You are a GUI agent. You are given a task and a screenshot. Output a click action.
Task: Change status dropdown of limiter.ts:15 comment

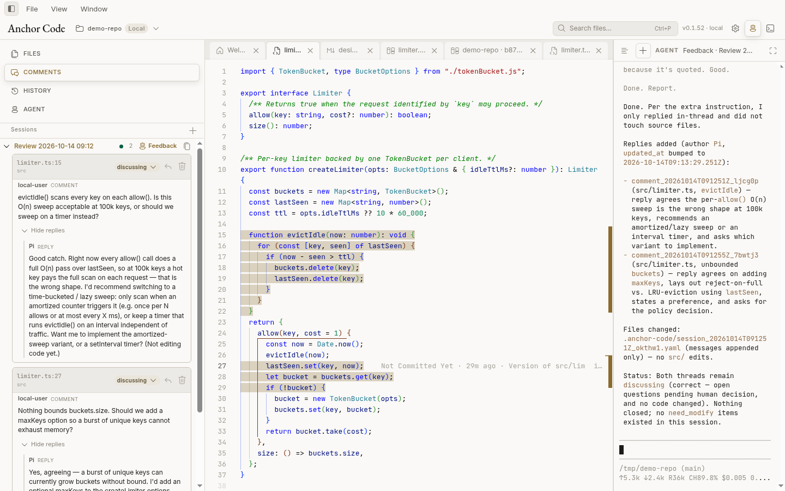pos(136,167)
